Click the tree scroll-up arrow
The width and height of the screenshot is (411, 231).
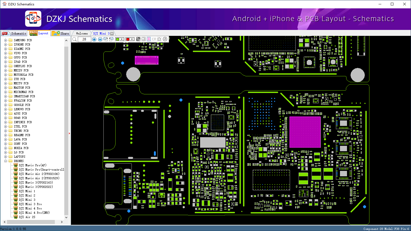click(x=66, y=40)
